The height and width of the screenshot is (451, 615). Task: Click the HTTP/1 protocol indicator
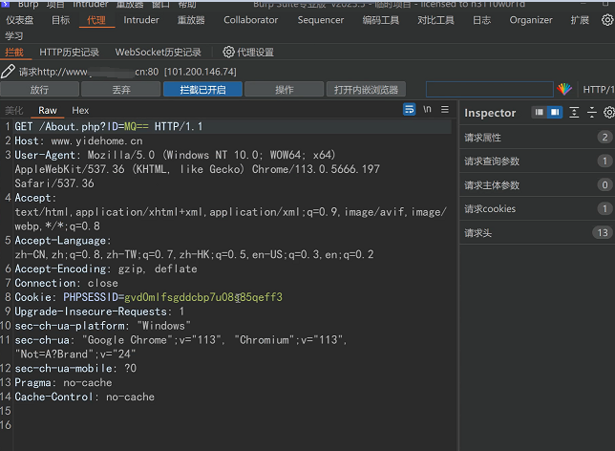(599, 90)
